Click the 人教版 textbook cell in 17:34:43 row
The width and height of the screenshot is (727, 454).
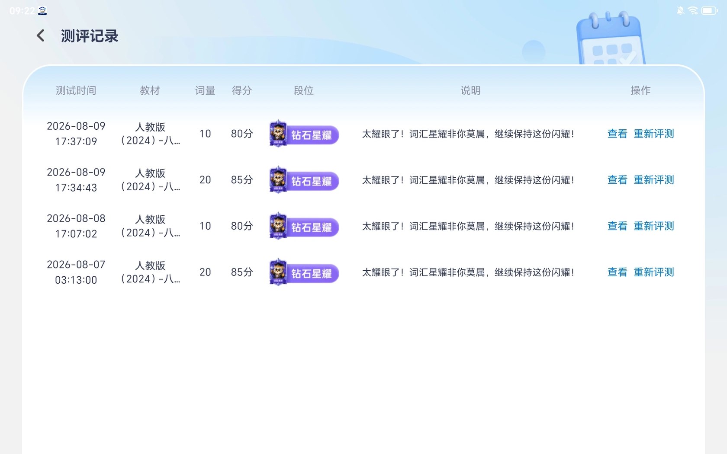click(150, 180)
